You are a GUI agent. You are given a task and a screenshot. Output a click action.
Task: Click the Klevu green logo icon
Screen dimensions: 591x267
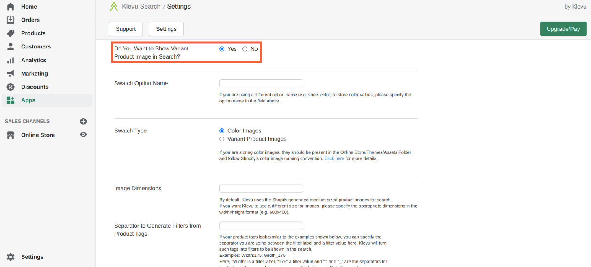(x=114, y=7)
